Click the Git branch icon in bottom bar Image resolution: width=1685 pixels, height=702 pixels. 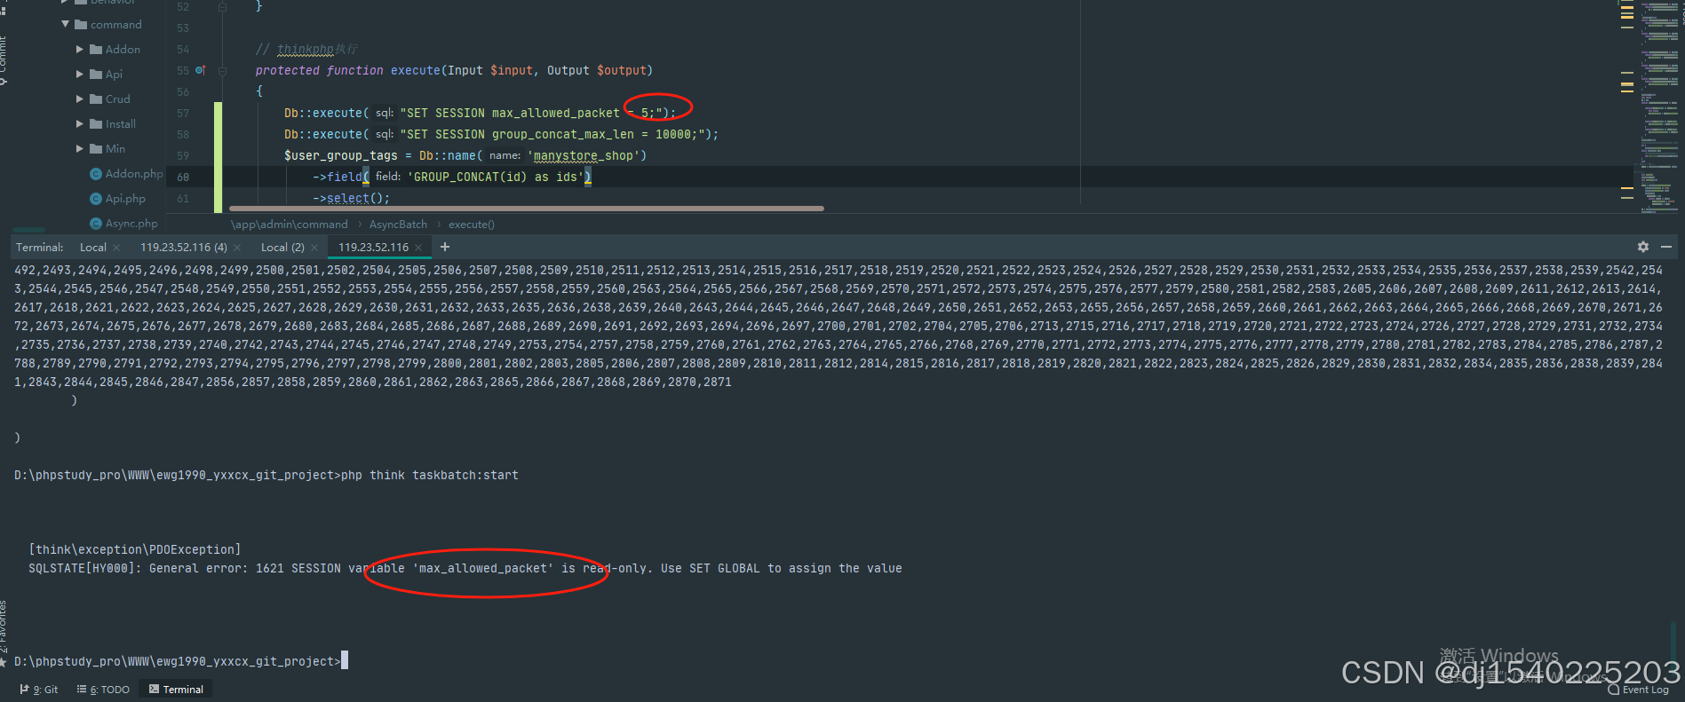click(25, 690)
